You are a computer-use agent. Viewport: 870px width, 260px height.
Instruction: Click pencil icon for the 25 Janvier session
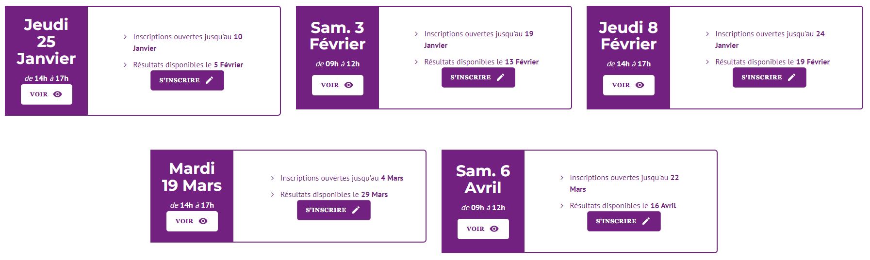coord(210,80)
